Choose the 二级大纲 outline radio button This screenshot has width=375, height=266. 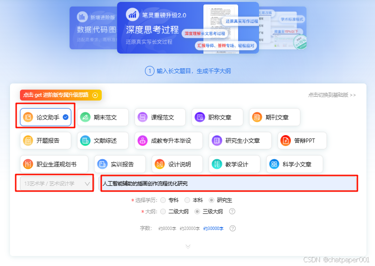point(163,211)
